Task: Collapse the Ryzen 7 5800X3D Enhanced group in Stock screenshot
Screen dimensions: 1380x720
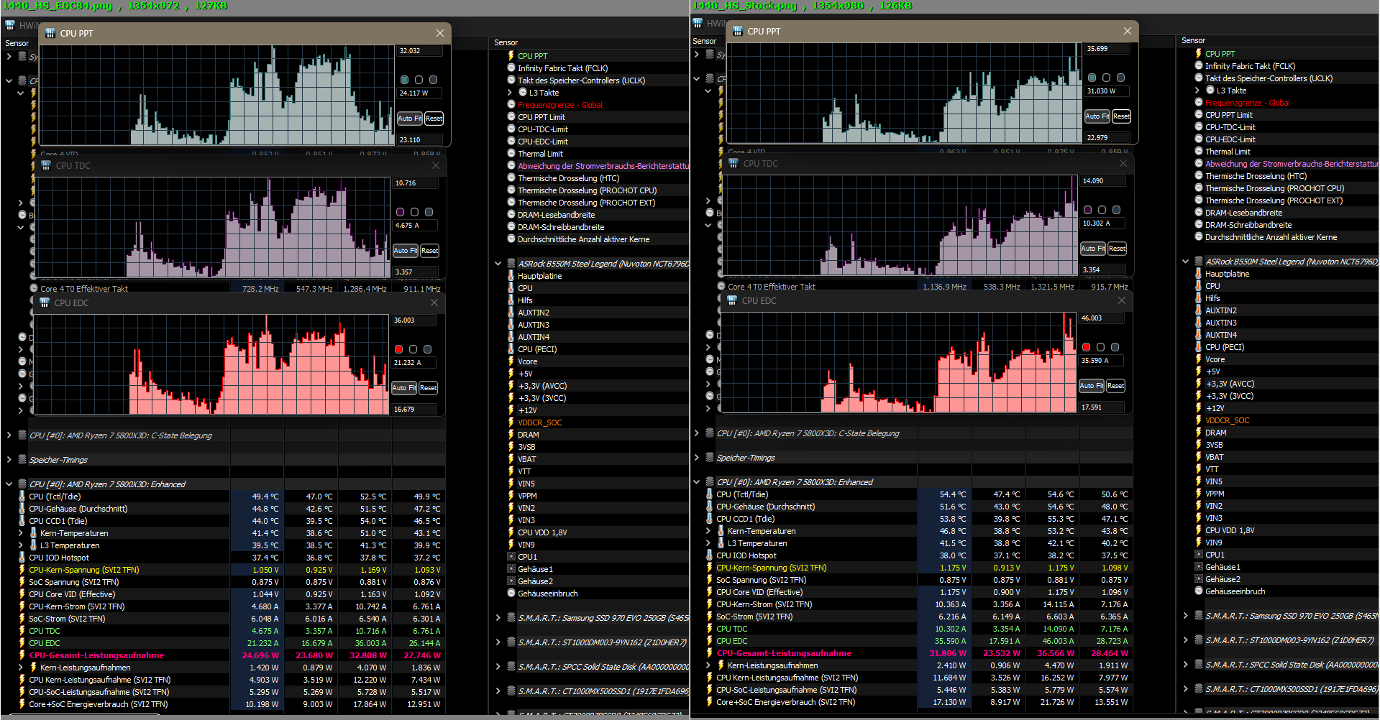Action: tap(696, 482)
